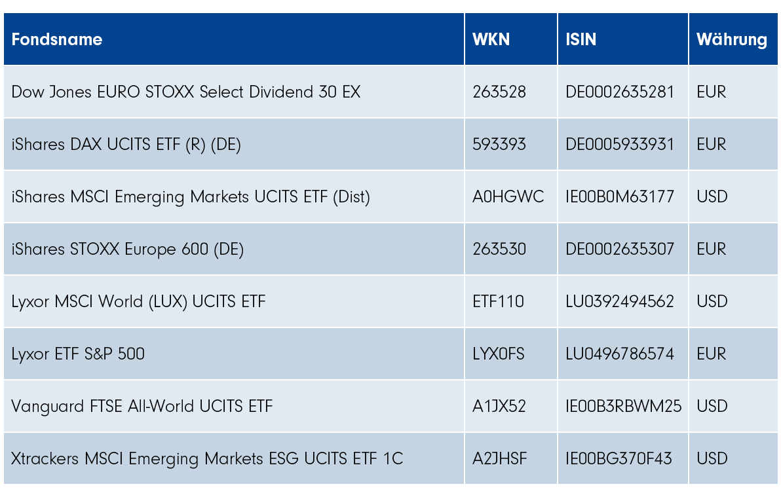Click WKN value 263528
Viewport: 781px width, 499px height.
(499, 92)
